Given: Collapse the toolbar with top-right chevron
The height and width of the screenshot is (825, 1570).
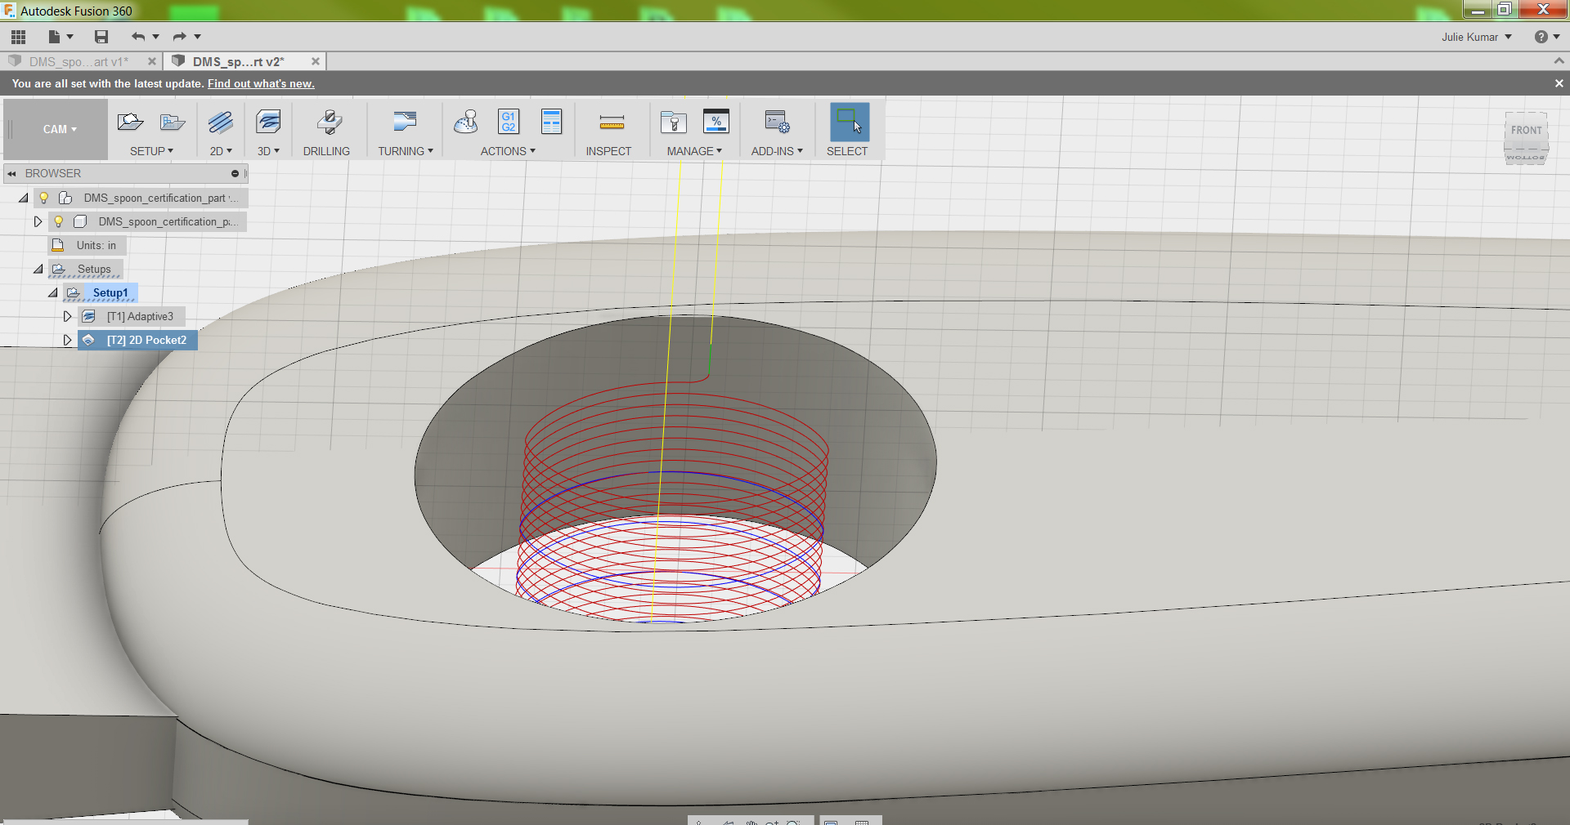Looking at the screenshot, I should [1559, 61].
